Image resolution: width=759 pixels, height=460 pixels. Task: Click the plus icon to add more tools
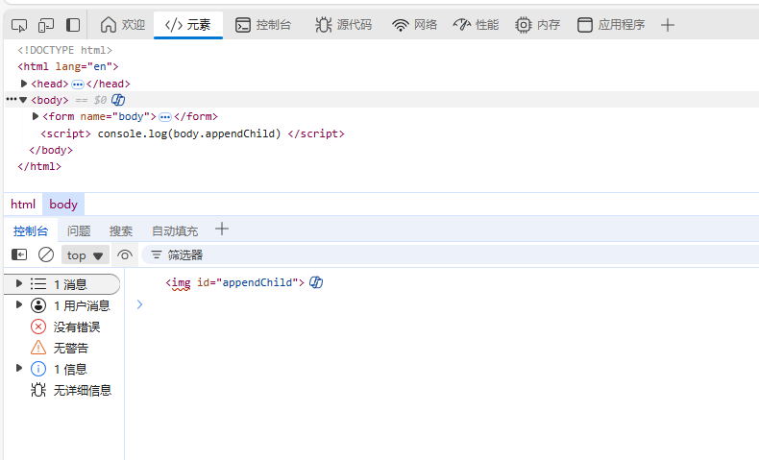coord(668,25)
